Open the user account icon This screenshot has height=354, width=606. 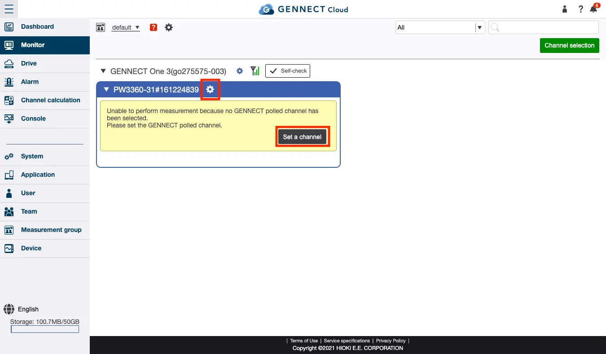(x=565, y=9)
